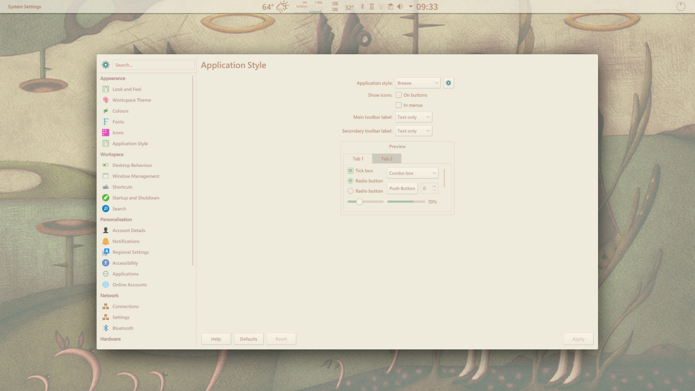Open the Main toolbar label dropdown
This screenshot has height=391, width=695.
(414, 117)
